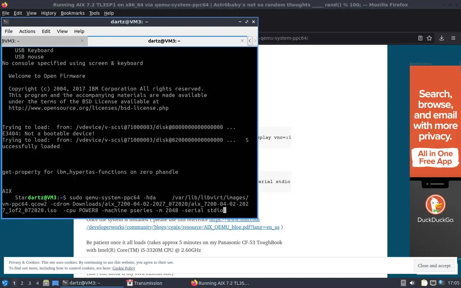
Task: Switch to workspace 1
Action: (x=14, y=283)
